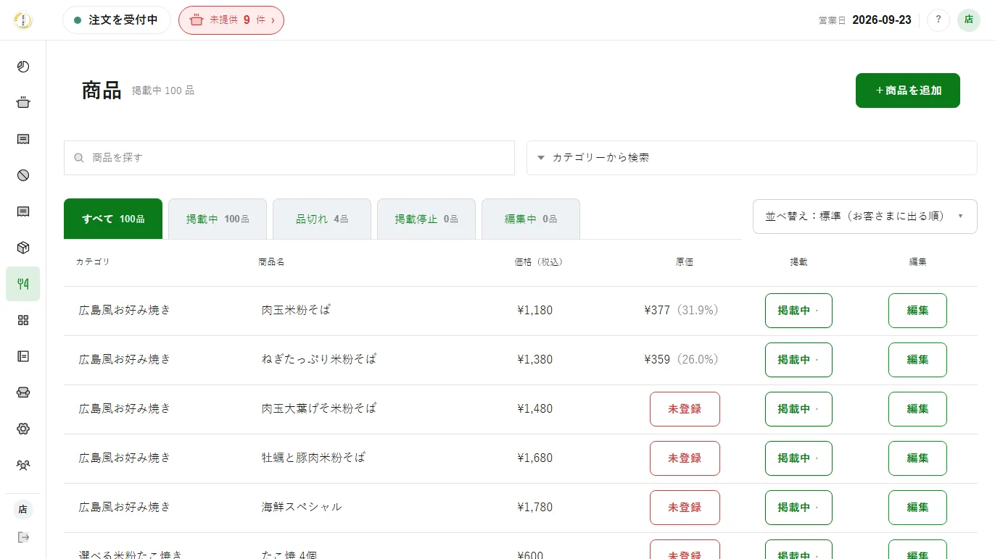Viewport: 995px width, 559px height.
Task: Open the sofa seating icon in sidebar
Action: [23, 392]
